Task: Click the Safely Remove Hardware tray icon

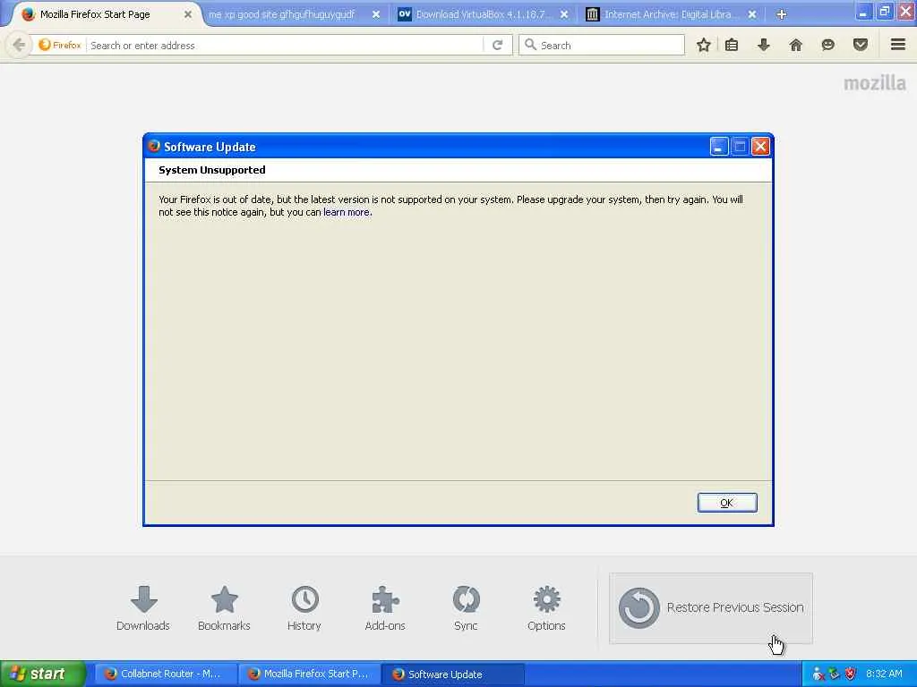Action: 835,674
